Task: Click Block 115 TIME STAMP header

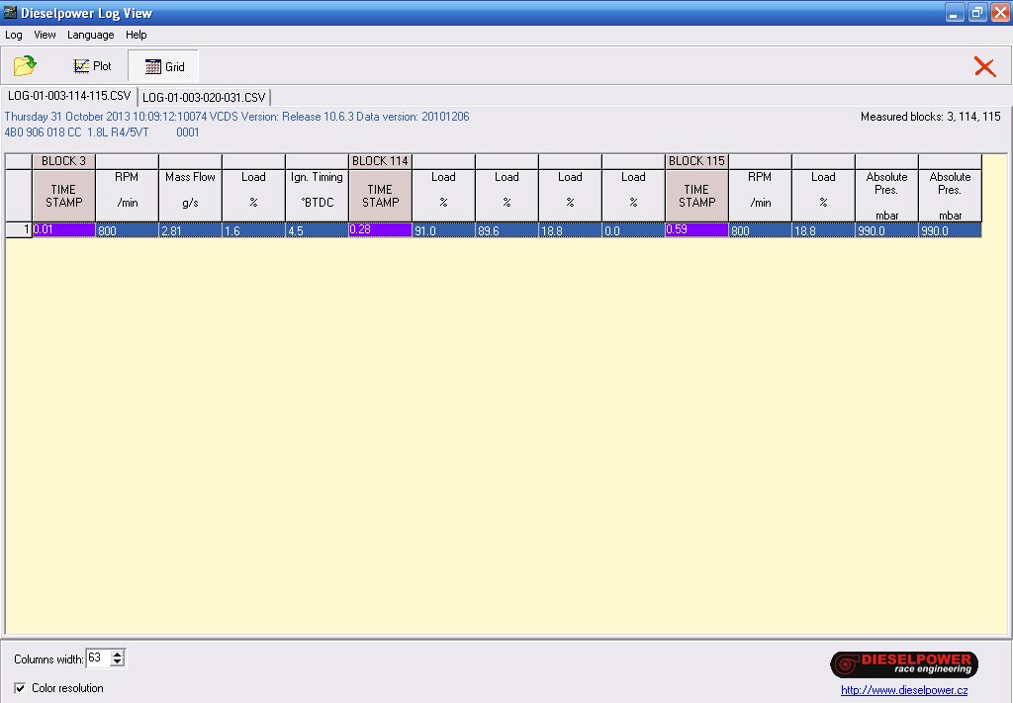Action: point(696,196)
